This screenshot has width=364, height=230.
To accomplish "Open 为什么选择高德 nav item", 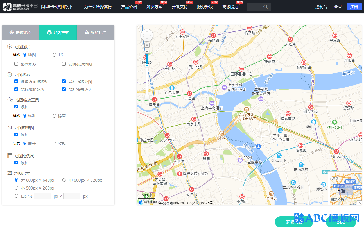I will click(98, 7).
